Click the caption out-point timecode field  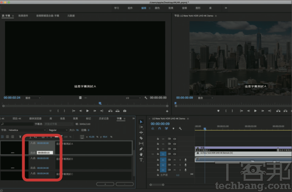point(45,153)
